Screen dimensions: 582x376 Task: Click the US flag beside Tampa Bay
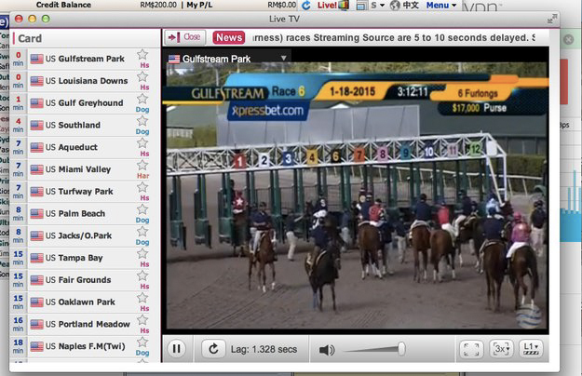(36, 258)
